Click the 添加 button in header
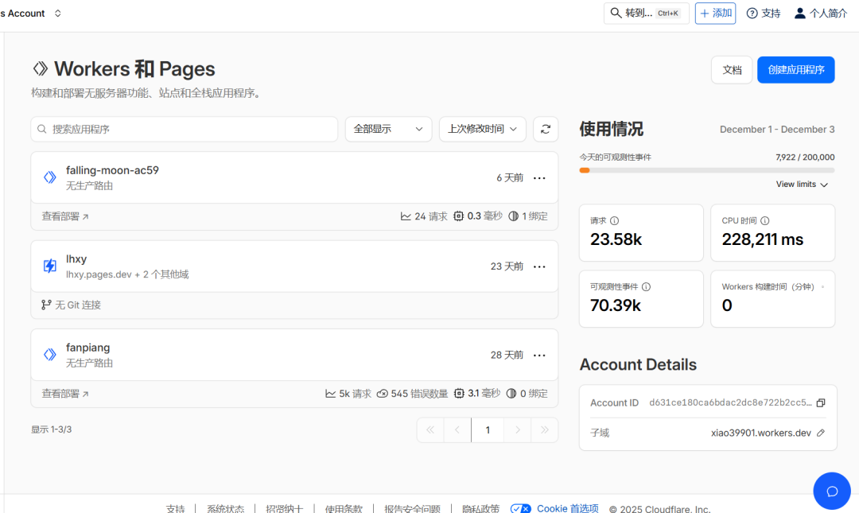Image resolution: width=859 pixels, height=513 pixels. pyautogui.click(x=716, y=14)
